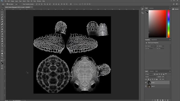Image resolution: width=180 pixels, height=101 pixels.
Task: Open the Opacity slider dropdown arrow
Action: tap(165, 77)
